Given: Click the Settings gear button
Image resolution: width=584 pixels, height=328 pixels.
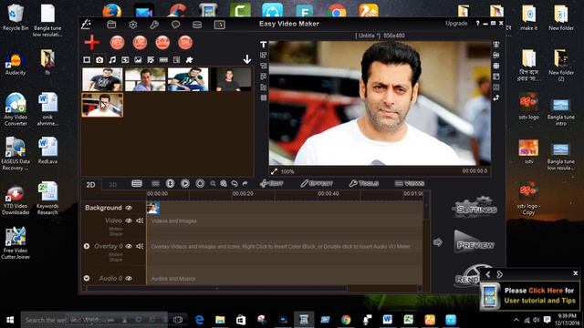Looking at the screenshot, I should tap(474, 208).
